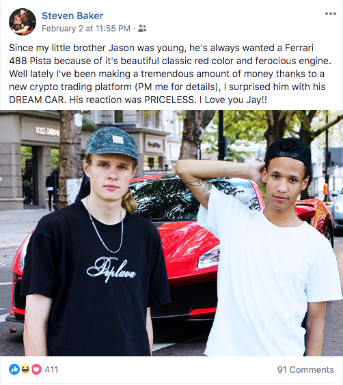
Task: Open the 91 Comments link
Action: coord(305,369)
